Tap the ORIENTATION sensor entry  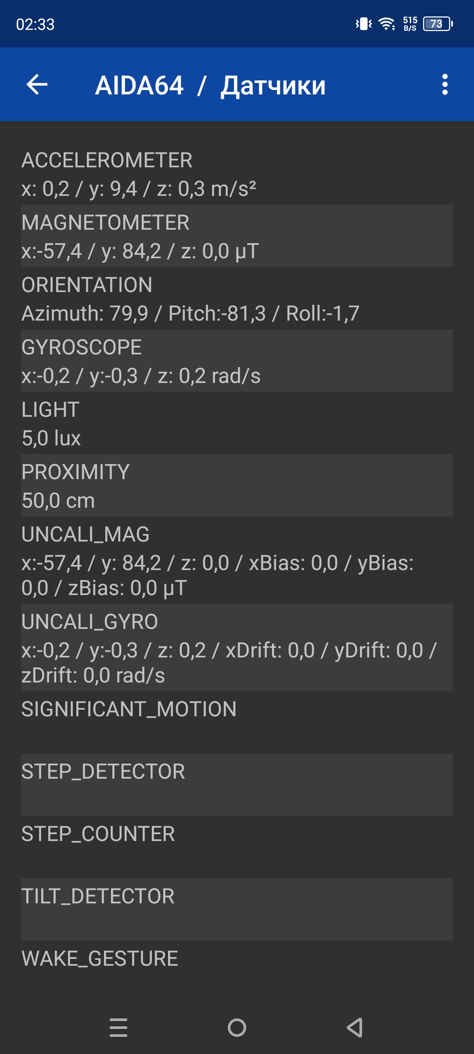pyautogui.click(x=237, y=299)
